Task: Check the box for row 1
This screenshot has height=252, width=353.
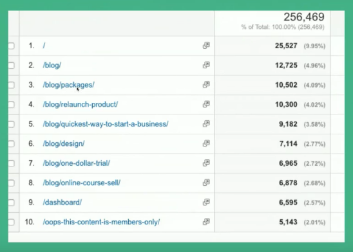Action: coord(11,46)
